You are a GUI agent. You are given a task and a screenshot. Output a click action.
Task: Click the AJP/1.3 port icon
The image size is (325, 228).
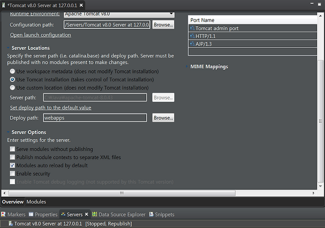coord(192,44)
